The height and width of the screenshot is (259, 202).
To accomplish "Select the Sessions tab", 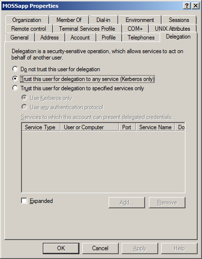I will coord(179,20).
